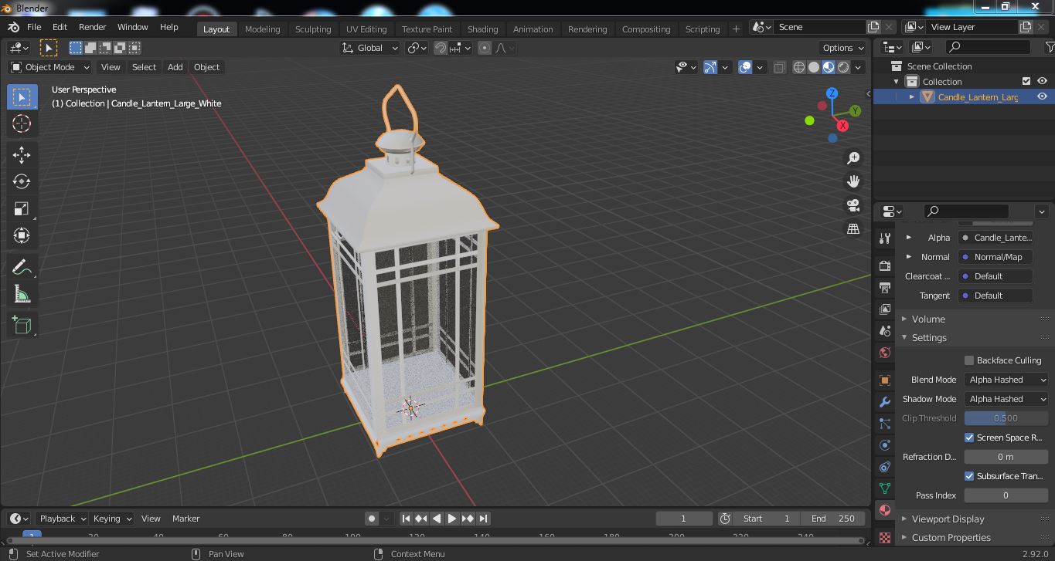Toggle the camera view icon
The image size is (1055, 561).
pyautogui.click(x=853, y=205)
